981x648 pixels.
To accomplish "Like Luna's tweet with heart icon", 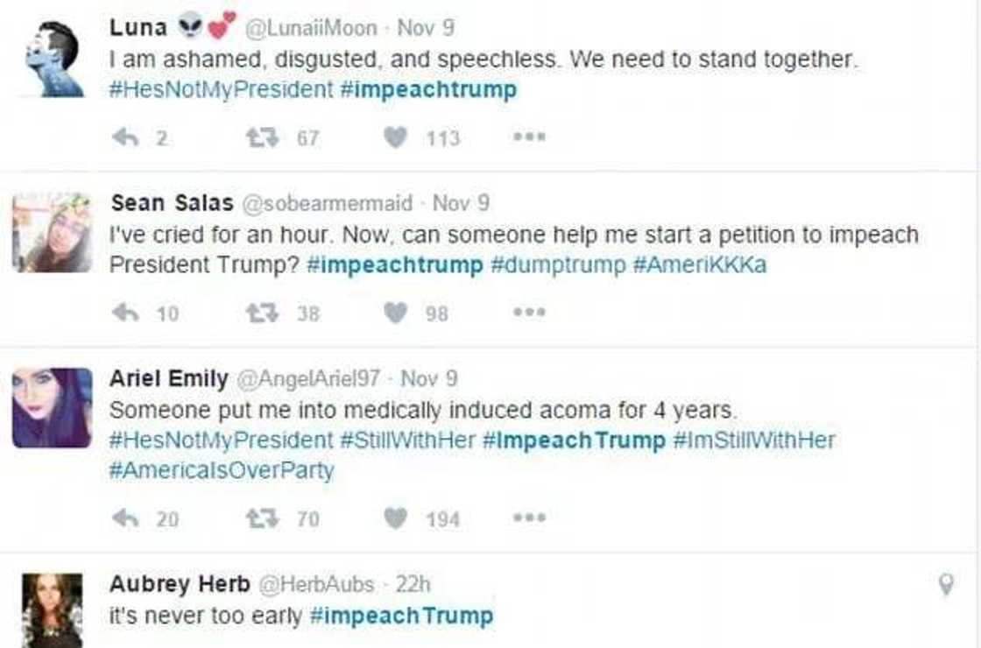I will [x=396, y=137].
